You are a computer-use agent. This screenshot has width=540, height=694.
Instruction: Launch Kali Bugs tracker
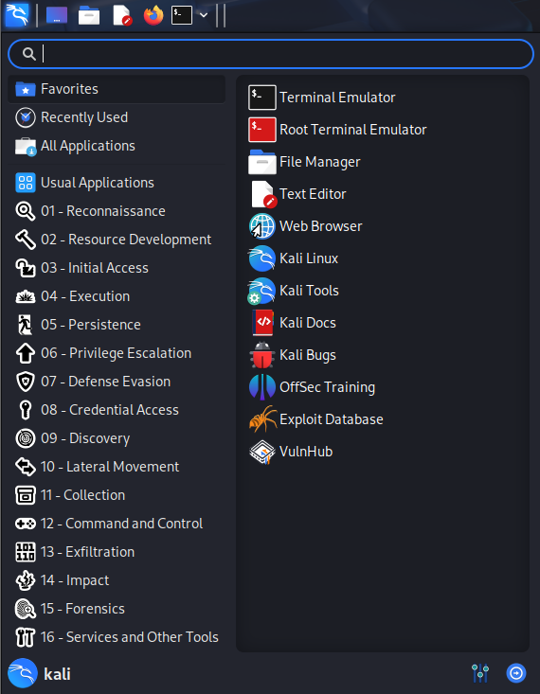(x=293, y=355)
